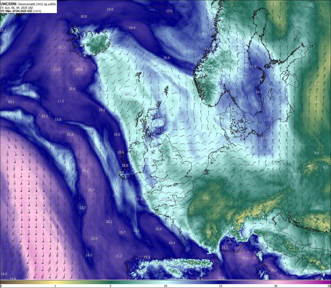
Task: Click the 14.5 value over Scotland
Action: point(160,130)
